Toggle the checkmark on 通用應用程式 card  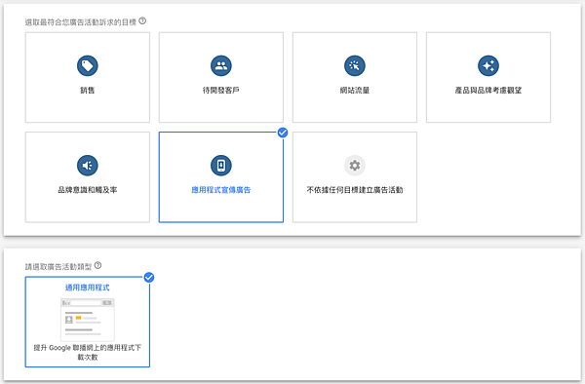pyautogui.click(x=149, y=278)
